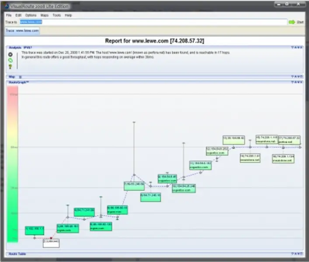The image size is (309, 262).
Task: Click the black stop icon in Analysis panel
Action: (x=10, y=54)
